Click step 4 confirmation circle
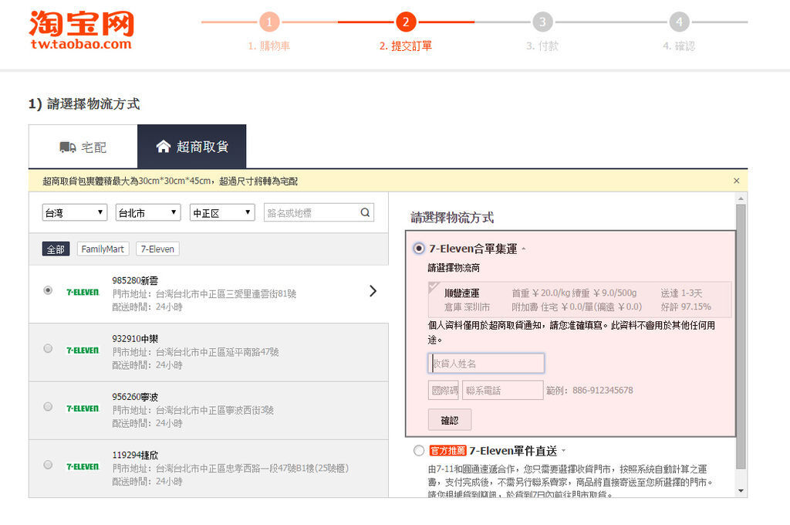The height and width of the screenshot is (525, 790). (x=679, y=22)
